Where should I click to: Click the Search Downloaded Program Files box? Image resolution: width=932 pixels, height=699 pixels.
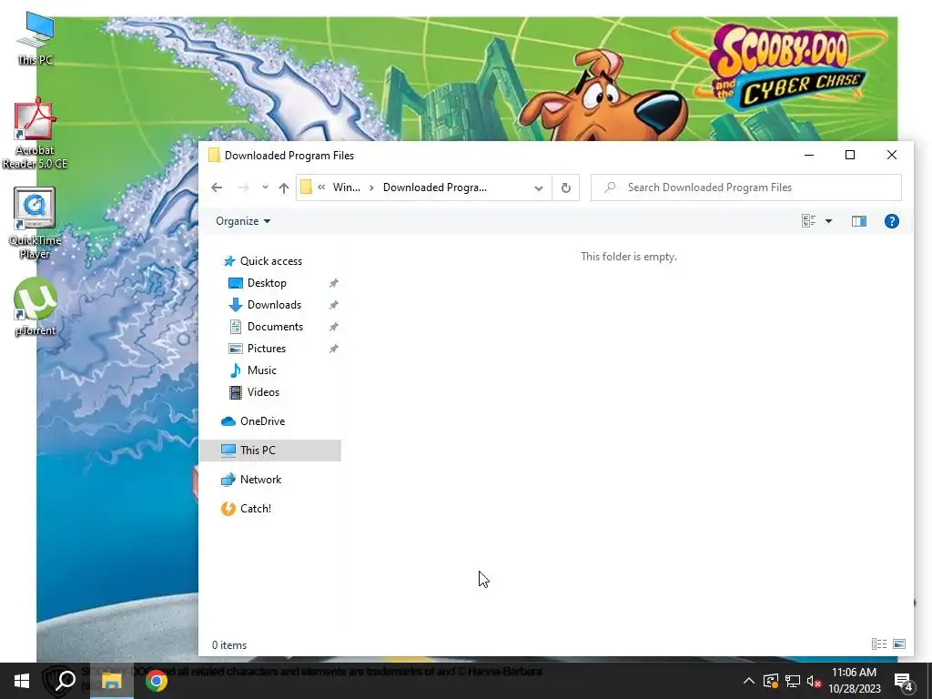pos(746,187)
